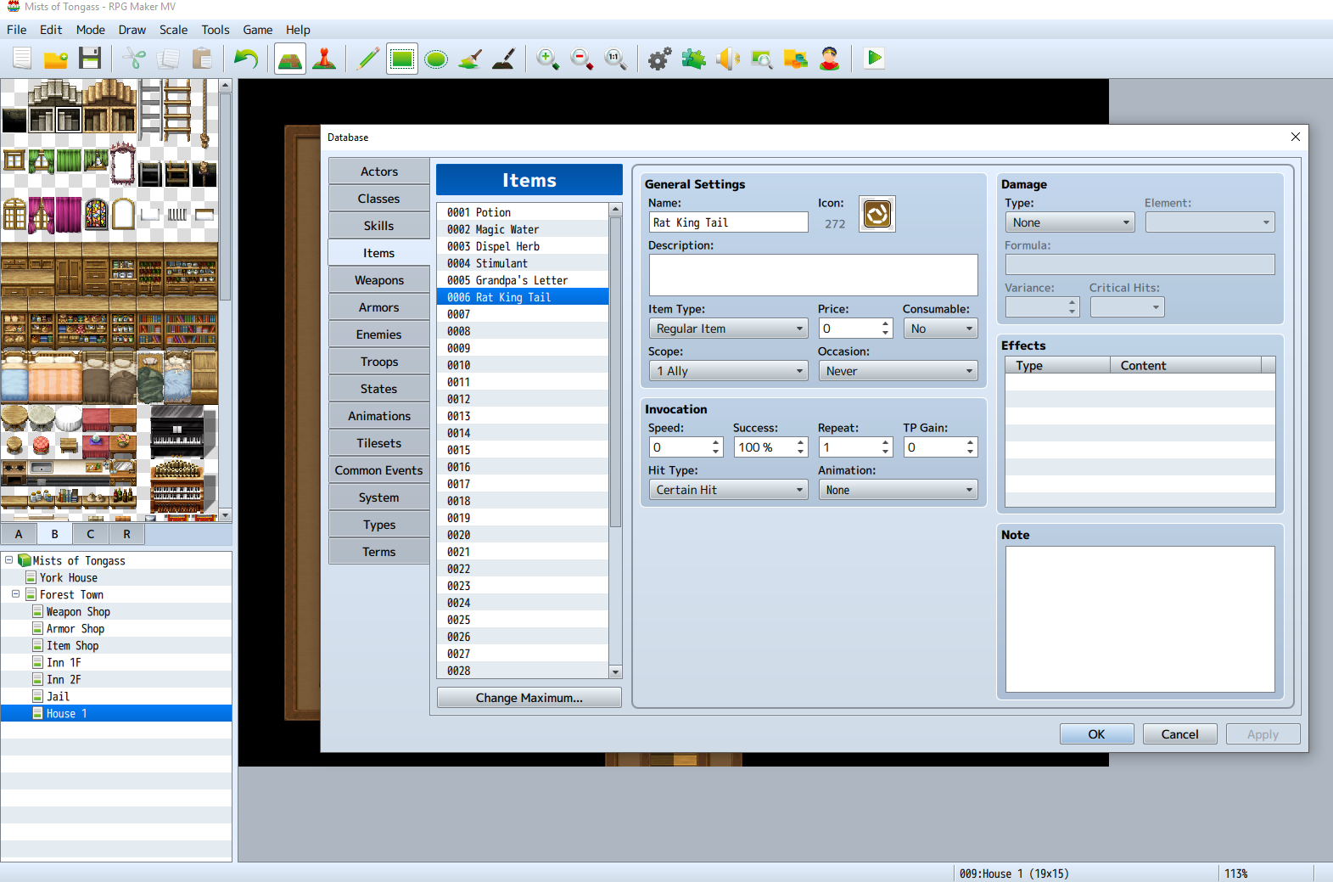1333x882 pixels.
Task: Open the Item Type dropdown
Action: (728, 329)
